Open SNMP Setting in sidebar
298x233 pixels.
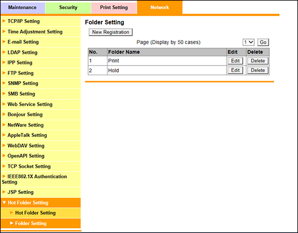click(x=23, y=83)
